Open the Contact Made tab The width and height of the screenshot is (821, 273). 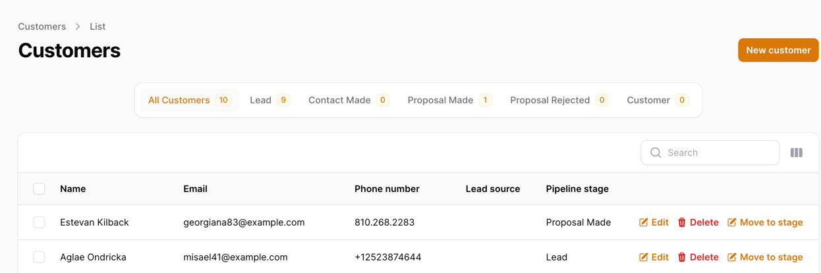pos(348,100)
